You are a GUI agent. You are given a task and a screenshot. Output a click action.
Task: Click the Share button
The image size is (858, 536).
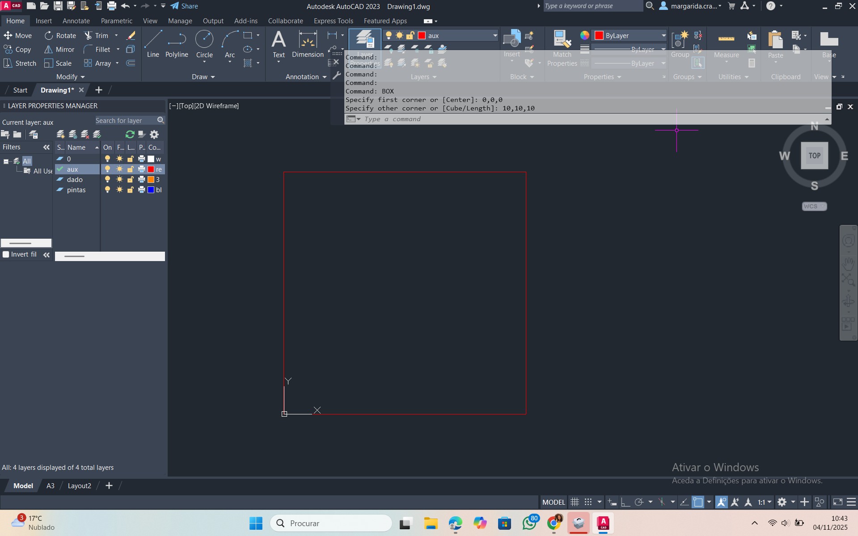click(x=184, y=6)
